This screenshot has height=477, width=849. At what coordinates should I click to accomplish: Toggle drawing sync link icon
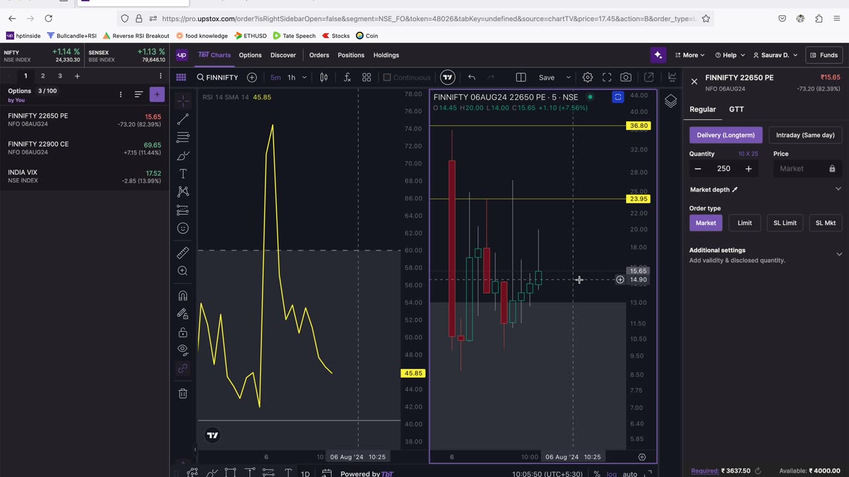(x=183, y=368)
